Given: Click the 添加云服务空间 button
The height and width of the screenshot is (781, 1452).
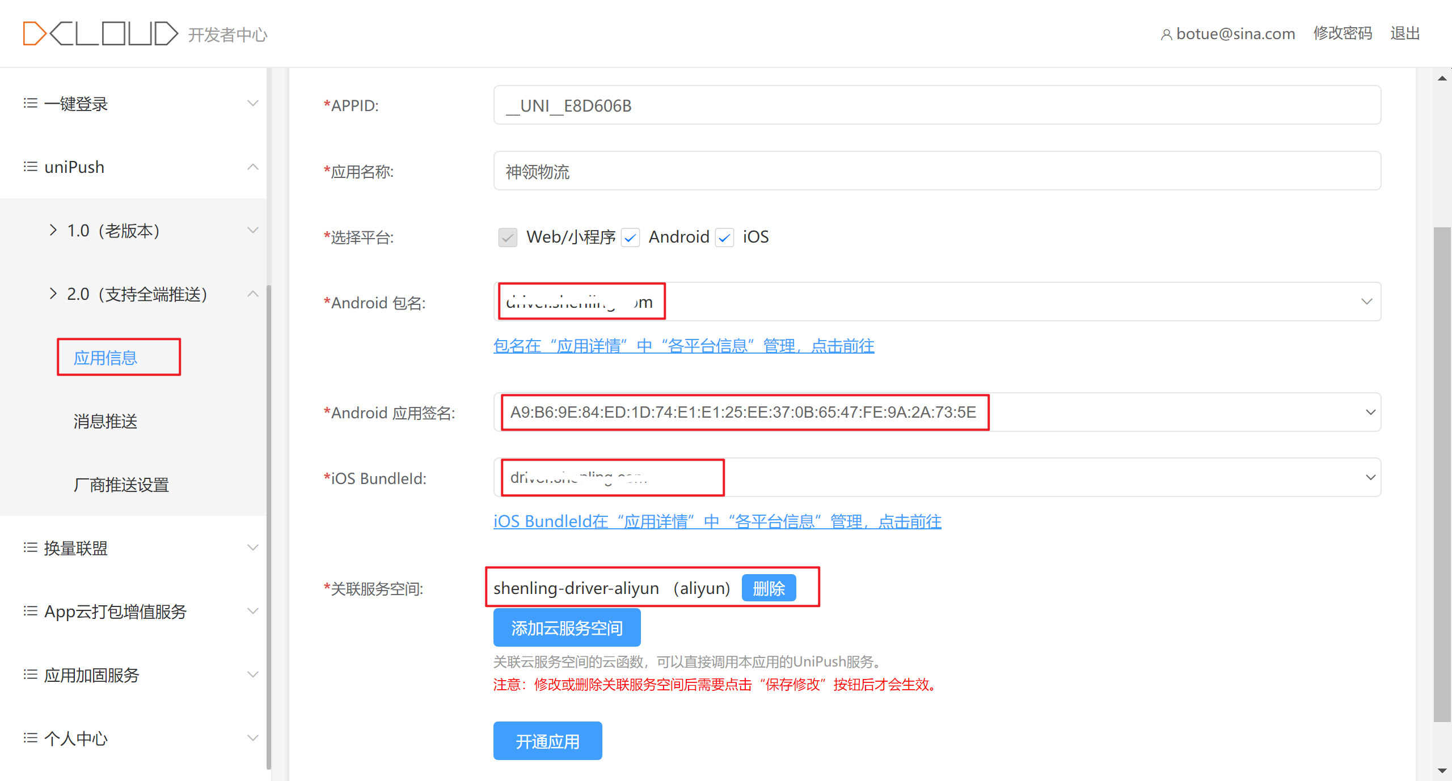Looking at the screenshot, I should coord(567,627).
